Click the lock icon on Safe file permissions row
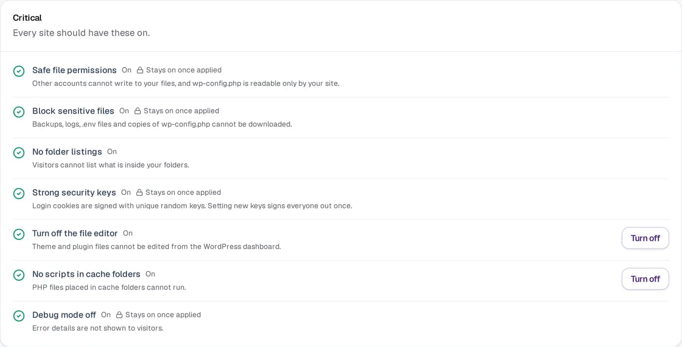The image size is (682, 347). tap(140, 70)
